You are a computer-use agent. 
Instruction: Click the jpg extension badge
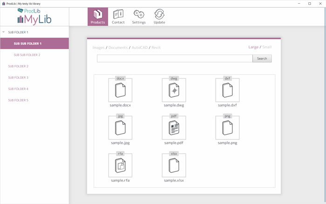coord(120,116)
